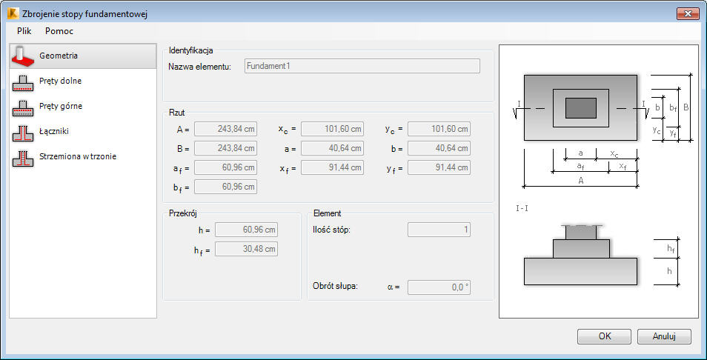This screenshot has height=360, width=707.
Task: Click the Rzut group label
Action: [176, 112]
